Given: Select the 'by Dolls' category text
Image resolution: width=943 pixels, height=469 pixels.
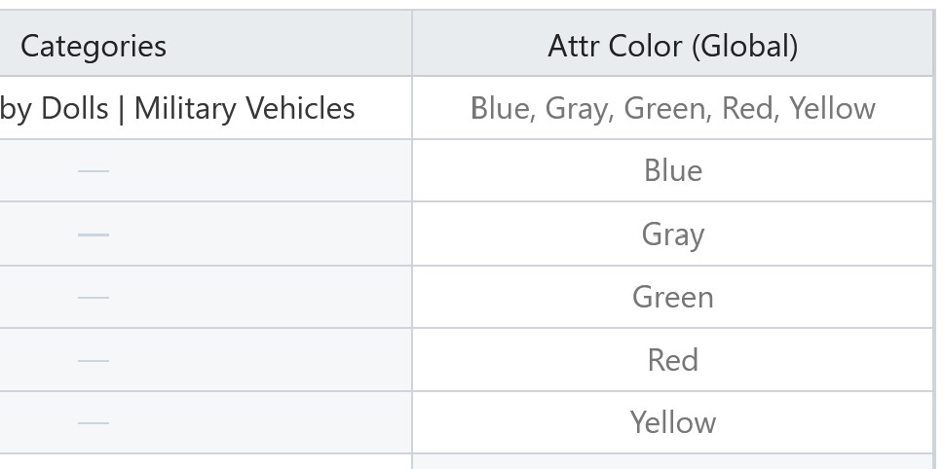Looking at the screenshot, I should [55, 109].
